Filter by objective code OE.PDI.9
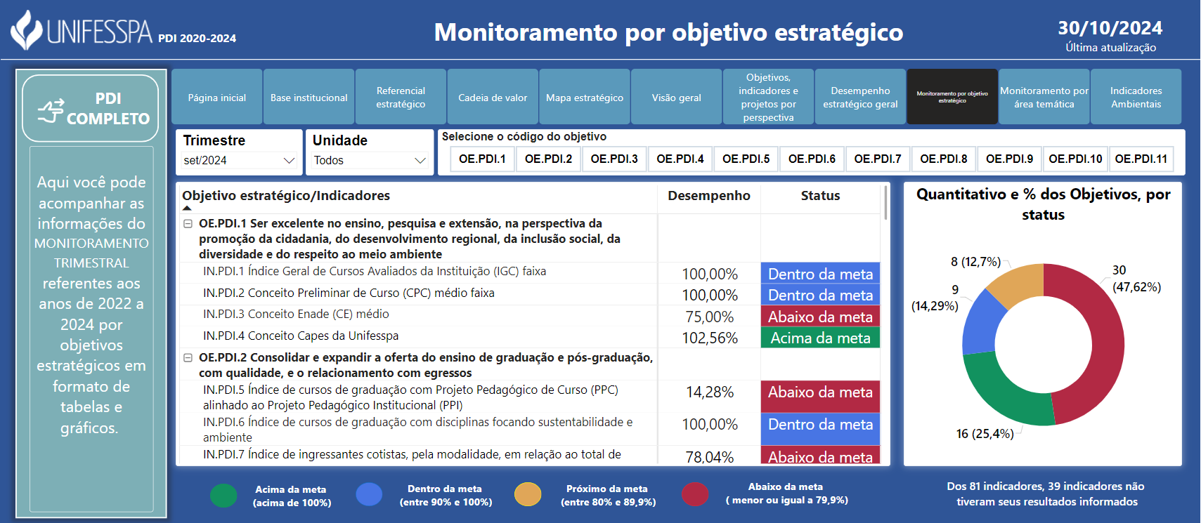1201x523 pixels. point(1009,159)
